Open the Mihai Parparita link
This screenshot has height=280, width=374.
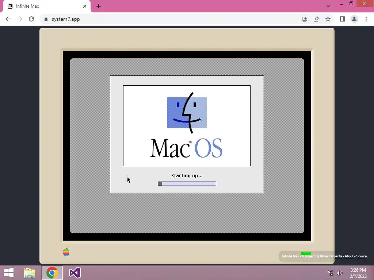(331, 256)
